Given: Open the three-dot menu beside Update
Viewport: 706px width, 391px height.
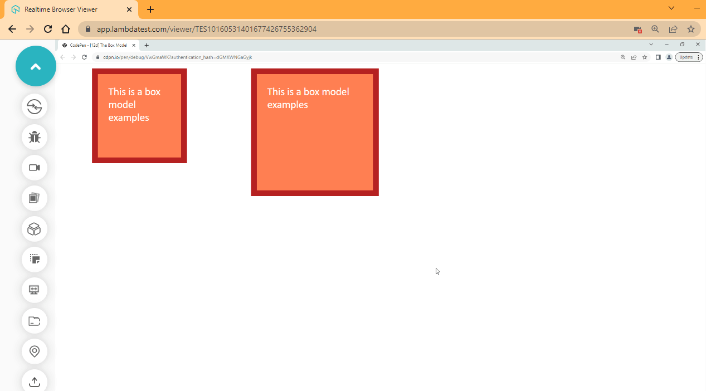Looking at the screenshot, I should coord(699,57).
